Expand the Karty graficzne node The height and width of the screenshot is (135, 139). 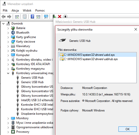[x=8, y=37]
